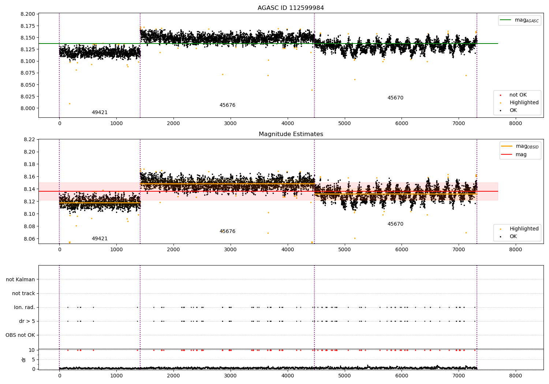Click the 49421 label in the top plot

(100, 113)
